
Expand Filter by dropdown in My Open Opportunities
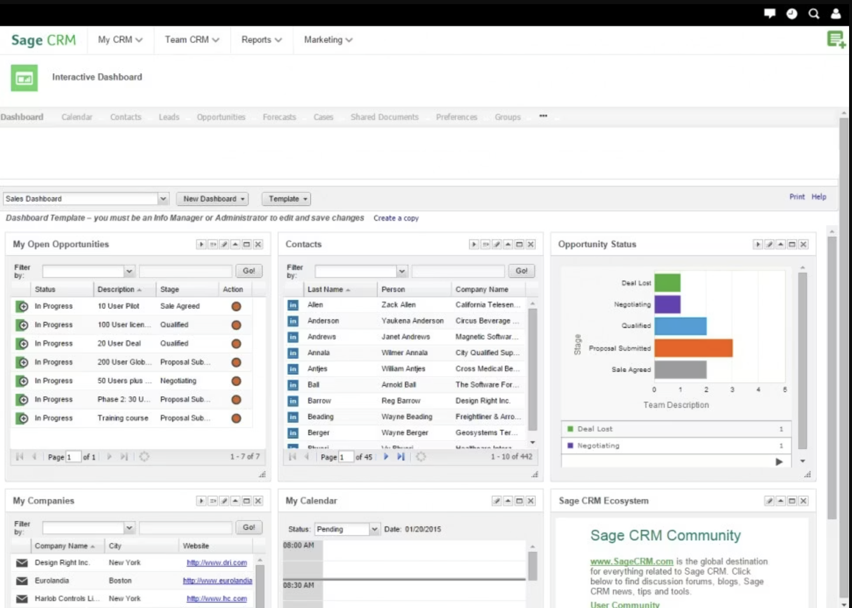(129, 272)
